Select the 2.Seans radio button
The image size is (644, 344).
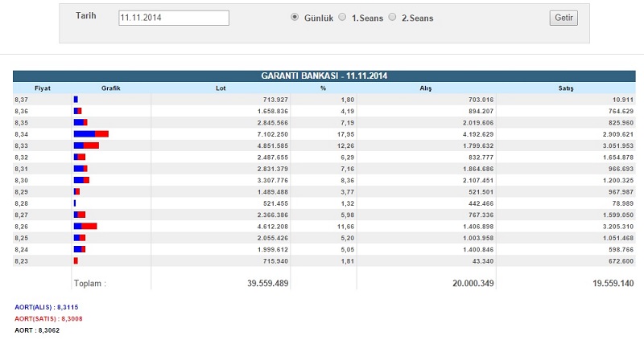392,17
